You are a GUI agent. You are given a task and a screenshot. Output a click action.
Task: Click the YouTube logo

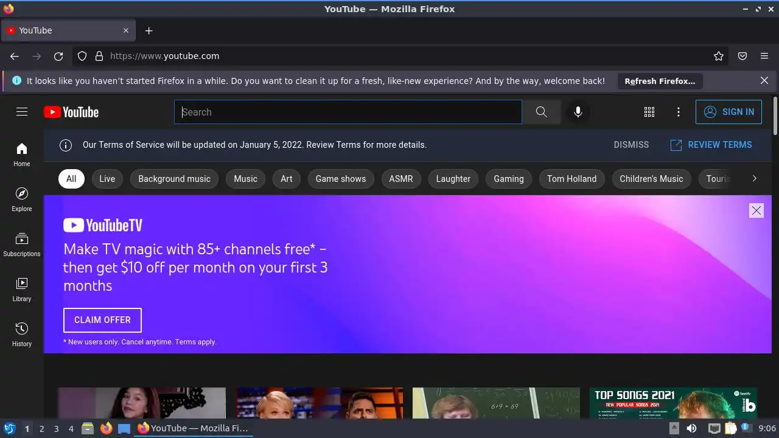click(71, 112)
